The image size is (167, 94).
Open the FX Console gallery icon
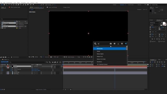[x=115, y=44]
